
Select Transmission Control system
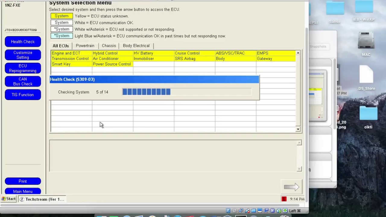click(71, 58)
